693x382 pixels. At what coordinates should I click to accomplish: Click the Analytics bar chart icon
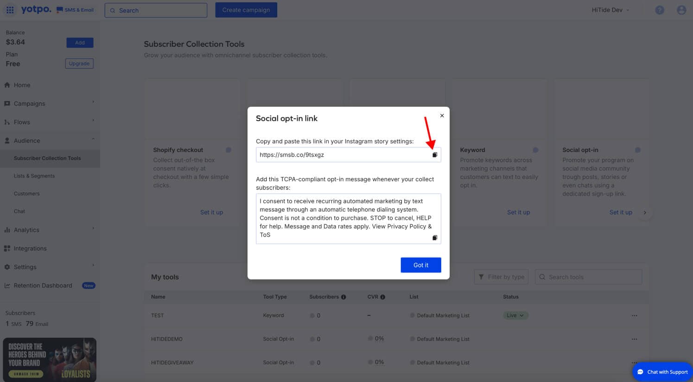[7, 230]
